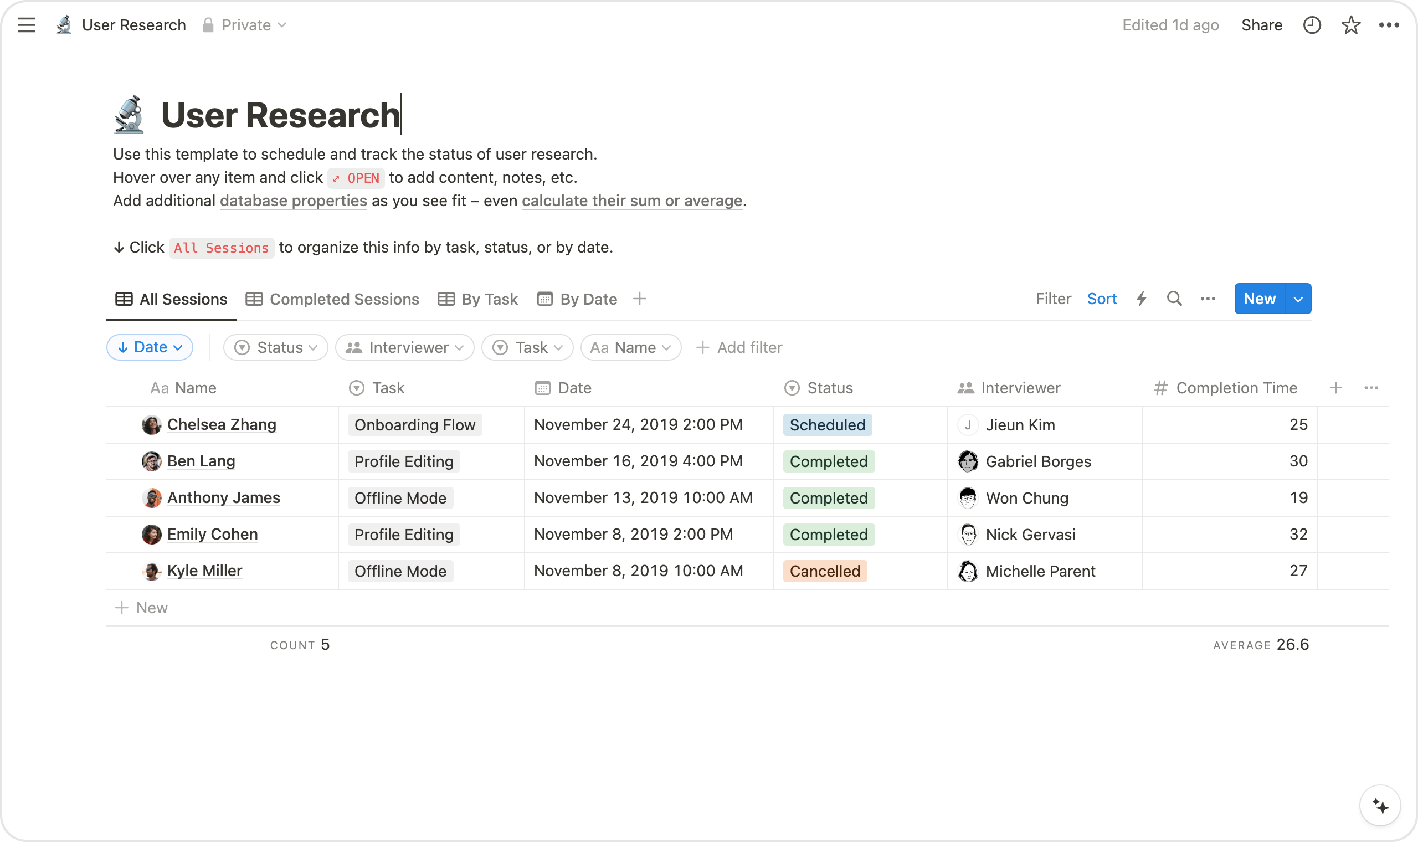Screen dimensions: 1418x842
Task: Click the Scheduled status tag
Action: tap(827, 425)
